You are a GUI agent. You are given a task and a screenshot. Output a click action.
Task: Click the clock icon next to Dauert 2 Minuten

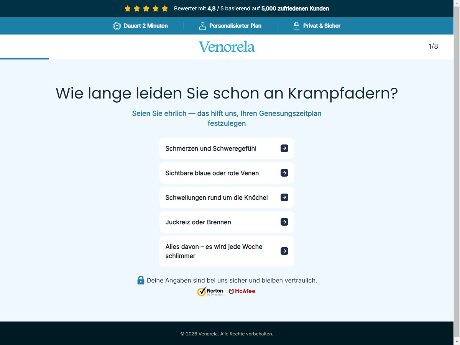(x=117, y=26)
